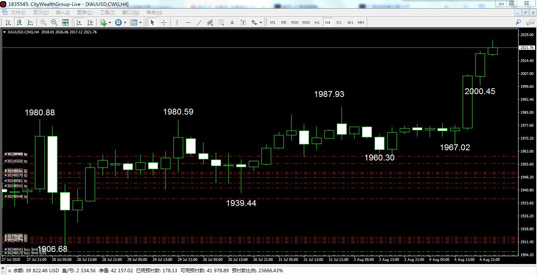Viewport: 537px width, 275px height.
Task: Click the current price tag 2021.76
Action: point(527,47)
